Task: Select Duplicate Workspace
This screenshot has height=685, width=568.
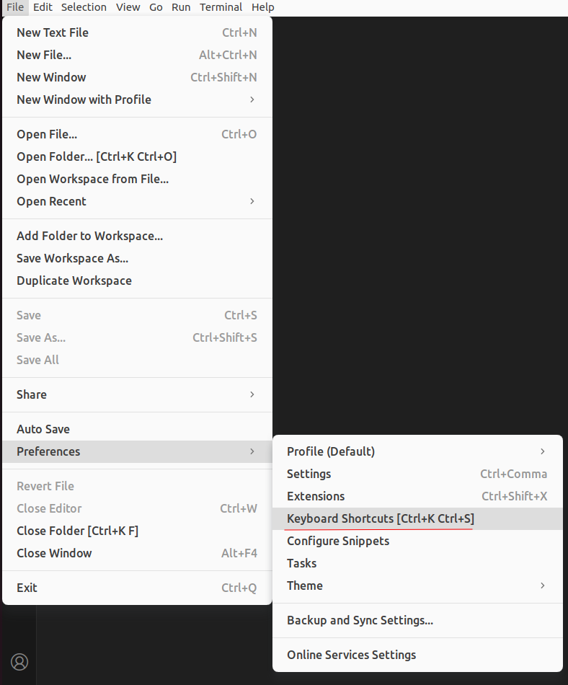Action: 74,280
